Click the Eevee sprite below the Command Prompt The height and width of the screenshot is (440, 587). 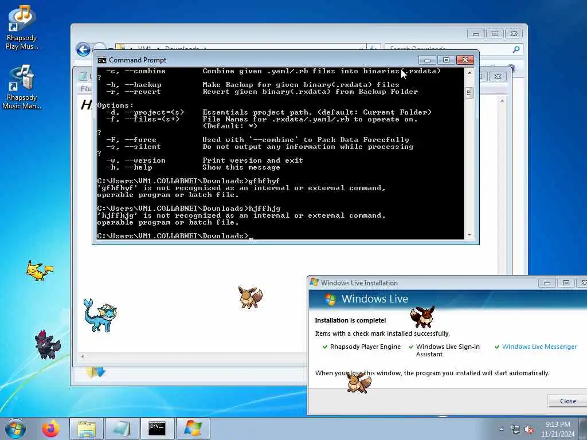(250, 297)
